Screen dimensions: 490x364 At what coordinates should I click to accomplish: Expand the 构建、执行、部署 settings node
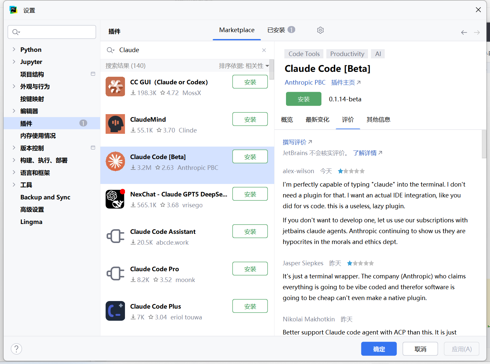click(x=14, y=160)
